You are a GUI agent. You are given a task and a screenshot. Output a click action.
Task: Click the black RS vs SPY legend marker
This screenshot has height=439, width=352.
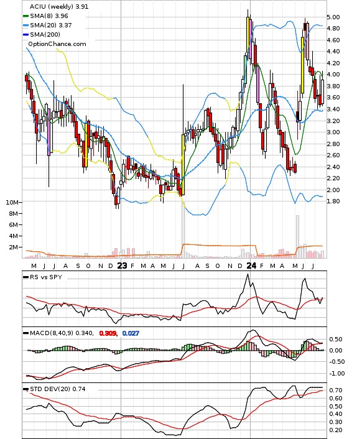pos(25,277)
